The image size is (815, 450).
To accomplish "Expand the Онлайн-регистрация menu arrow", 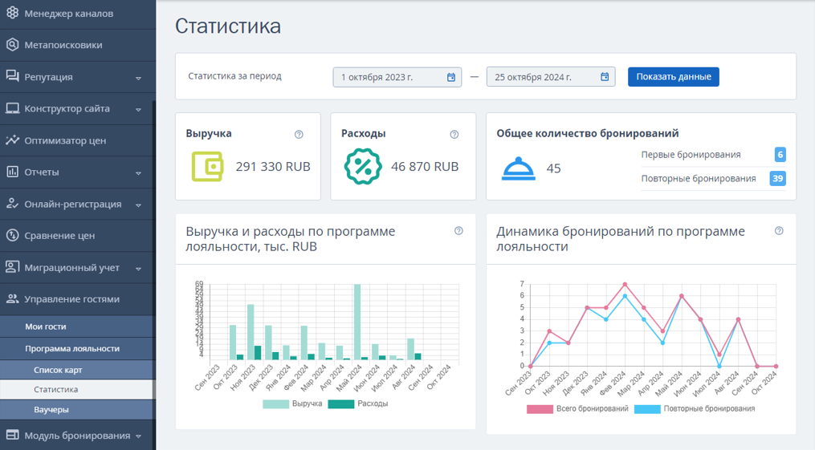I will pyautogui.click(x=138, y=205).
